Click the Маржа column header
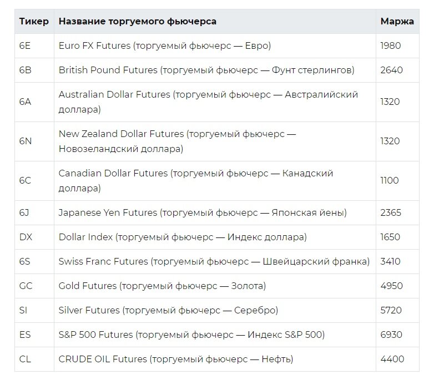This screenshot has width=429, height=380. point(397,22)
